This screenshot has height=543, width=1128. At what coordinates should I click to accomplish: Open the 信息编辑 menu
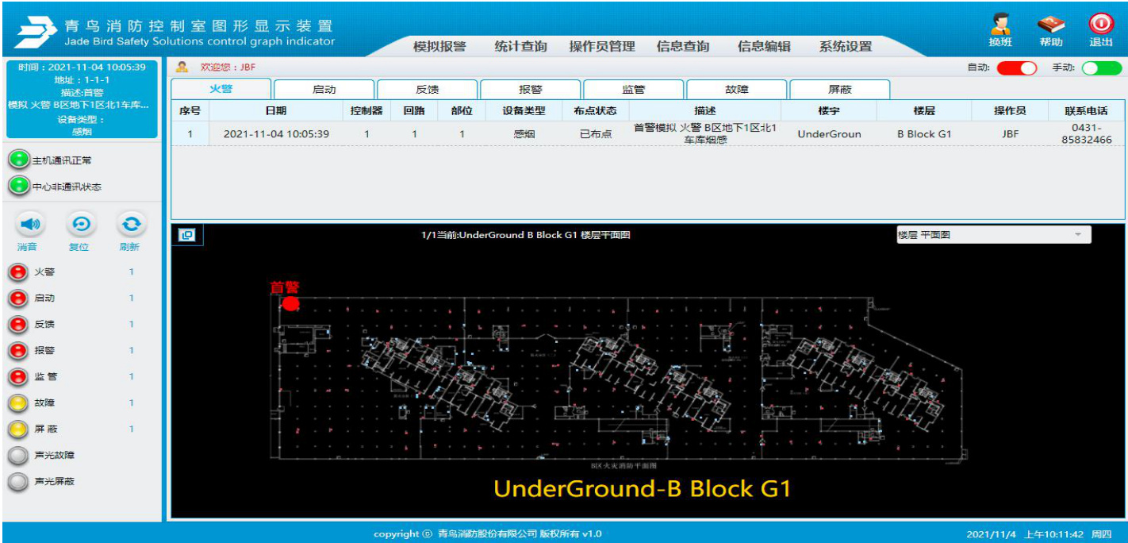[x=764, y=47]
